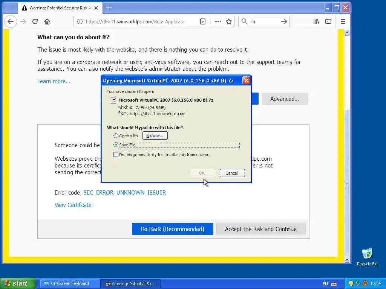Click the search magnifier icon

tap(244, 21)
